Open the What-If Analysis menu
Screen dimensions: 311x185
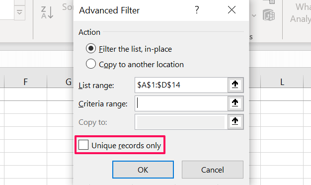pos(301,13)
